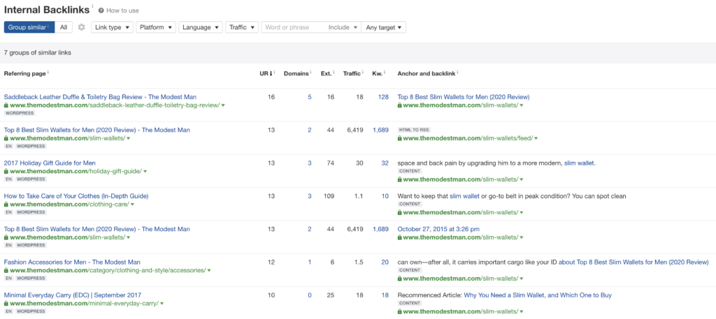Open 2017 Holiday Gift Guide for Men link

pos(50,163)
